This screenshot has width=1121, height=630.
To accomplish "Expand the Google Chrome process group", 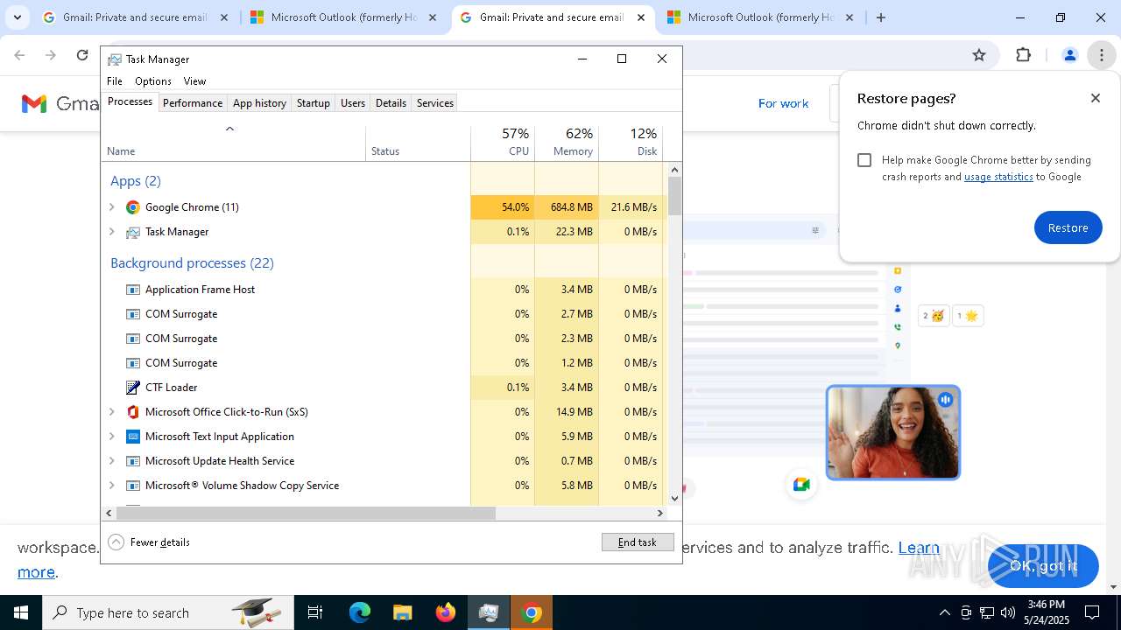I will 111,207.
